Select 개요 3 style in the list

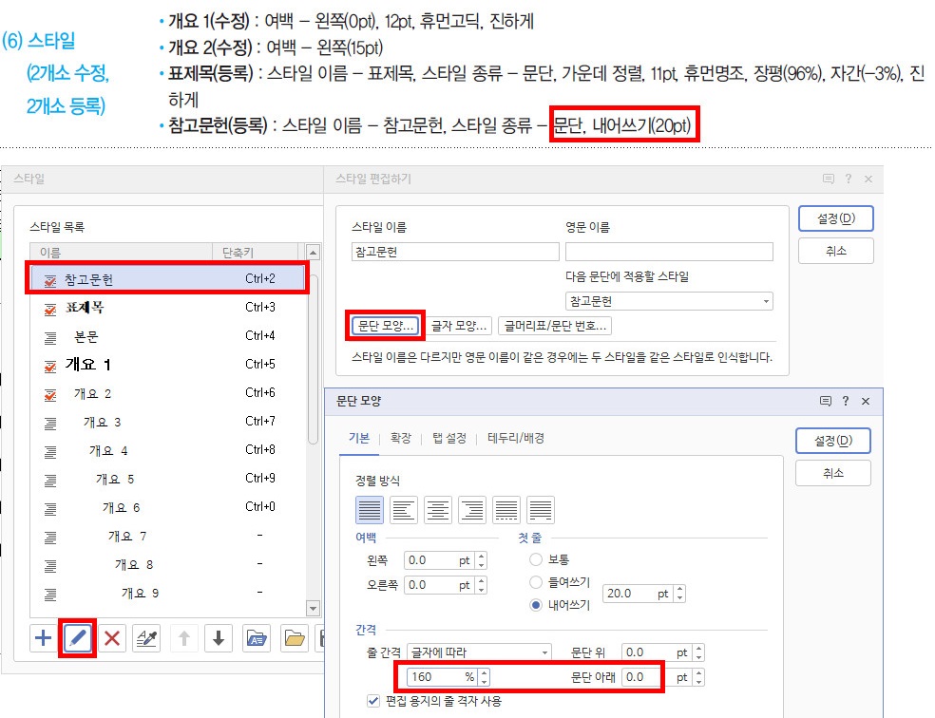coord(167,422)
